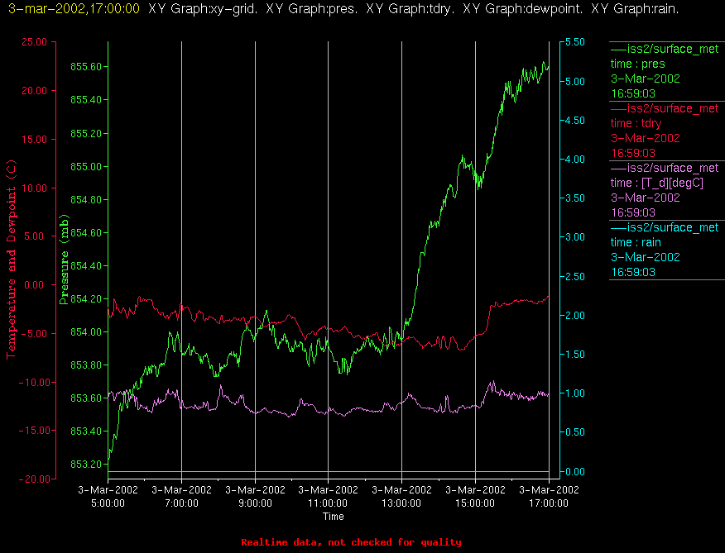This screenshot has width=725, height=553.
Task: Click the 13:00:00 time axis tick label
Action: [x=401, y=497]
